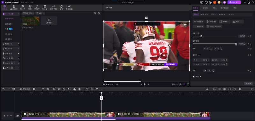
Task: Open the Mask (마스크) sub-tab
Action: [x=213, y=14]
